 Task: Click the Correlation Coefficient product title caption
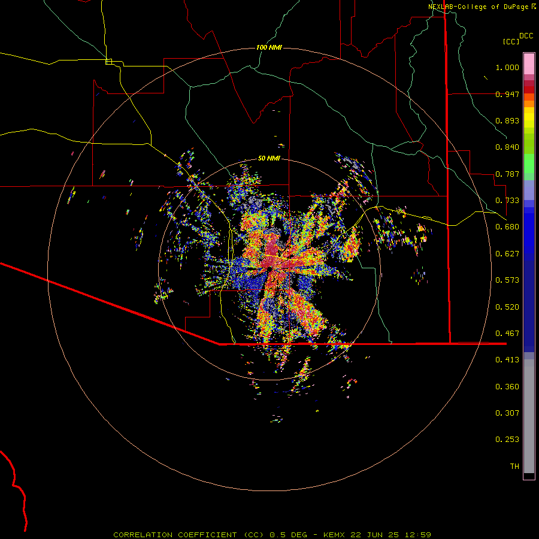(x=272, y=535)
